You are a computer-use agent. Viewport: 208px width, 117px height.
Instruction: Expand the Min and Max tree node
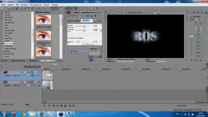[4, 54]
